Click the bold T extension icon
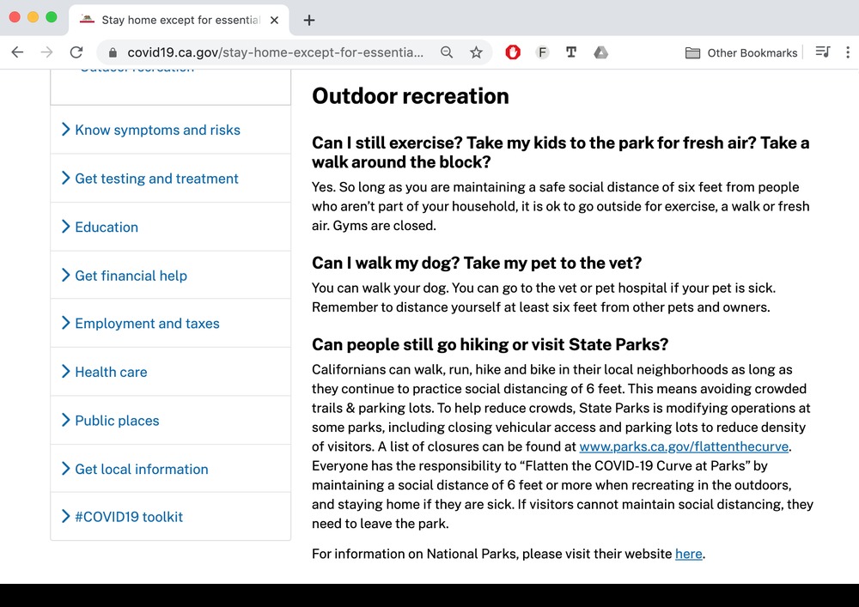 [x=571, y=52]
